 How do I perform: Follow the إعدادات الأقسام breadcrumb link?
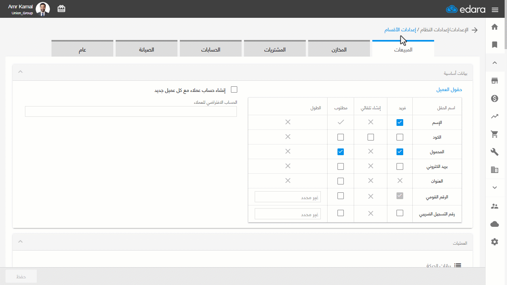(400, 30)
